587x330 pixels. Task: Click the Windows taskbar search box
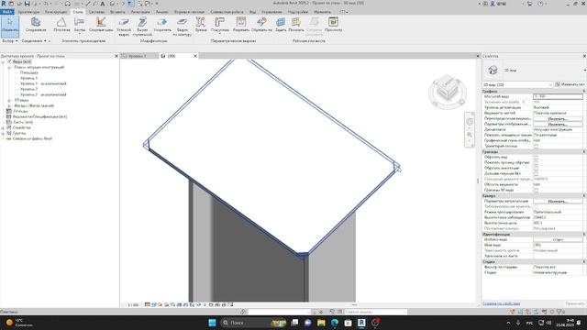pos(254,323)
